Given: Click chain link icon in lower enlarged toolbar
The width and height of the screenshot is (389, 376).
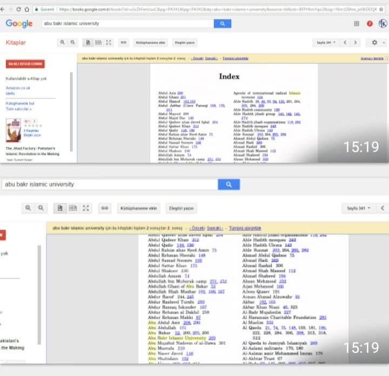Looking at the screenshot, I should click(105, 208).
